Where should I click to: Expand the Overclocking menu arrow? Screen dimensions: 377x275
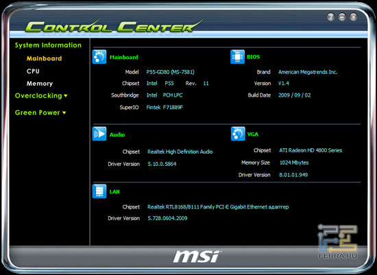[x=65, y=96]
